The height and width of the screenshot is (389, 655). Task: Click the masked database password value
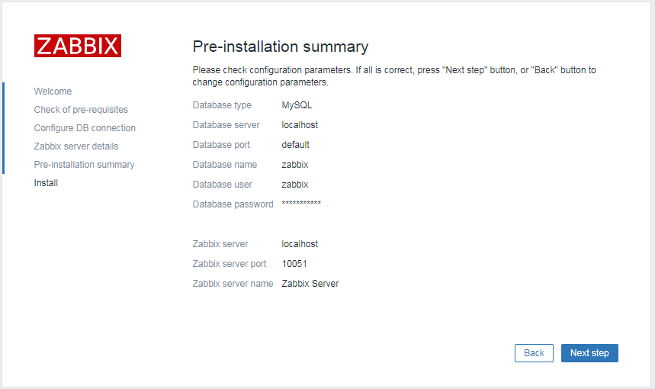coord(301,204)
